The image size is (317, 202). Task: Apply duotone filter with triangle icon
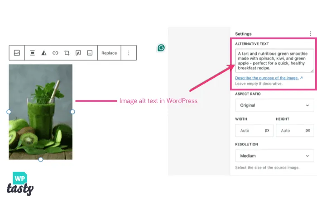(x=44, y=53)
